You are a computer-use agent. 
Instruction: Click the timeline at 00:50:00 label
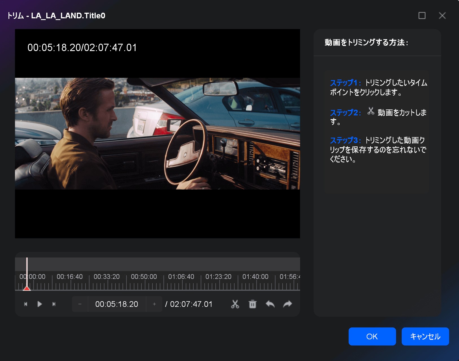(x=144, y=277)
